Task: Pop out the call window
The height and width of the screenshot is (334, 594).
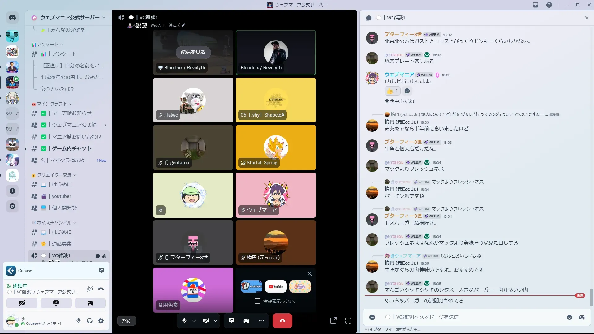Action: pyautogui.click(x=333, y=321)
